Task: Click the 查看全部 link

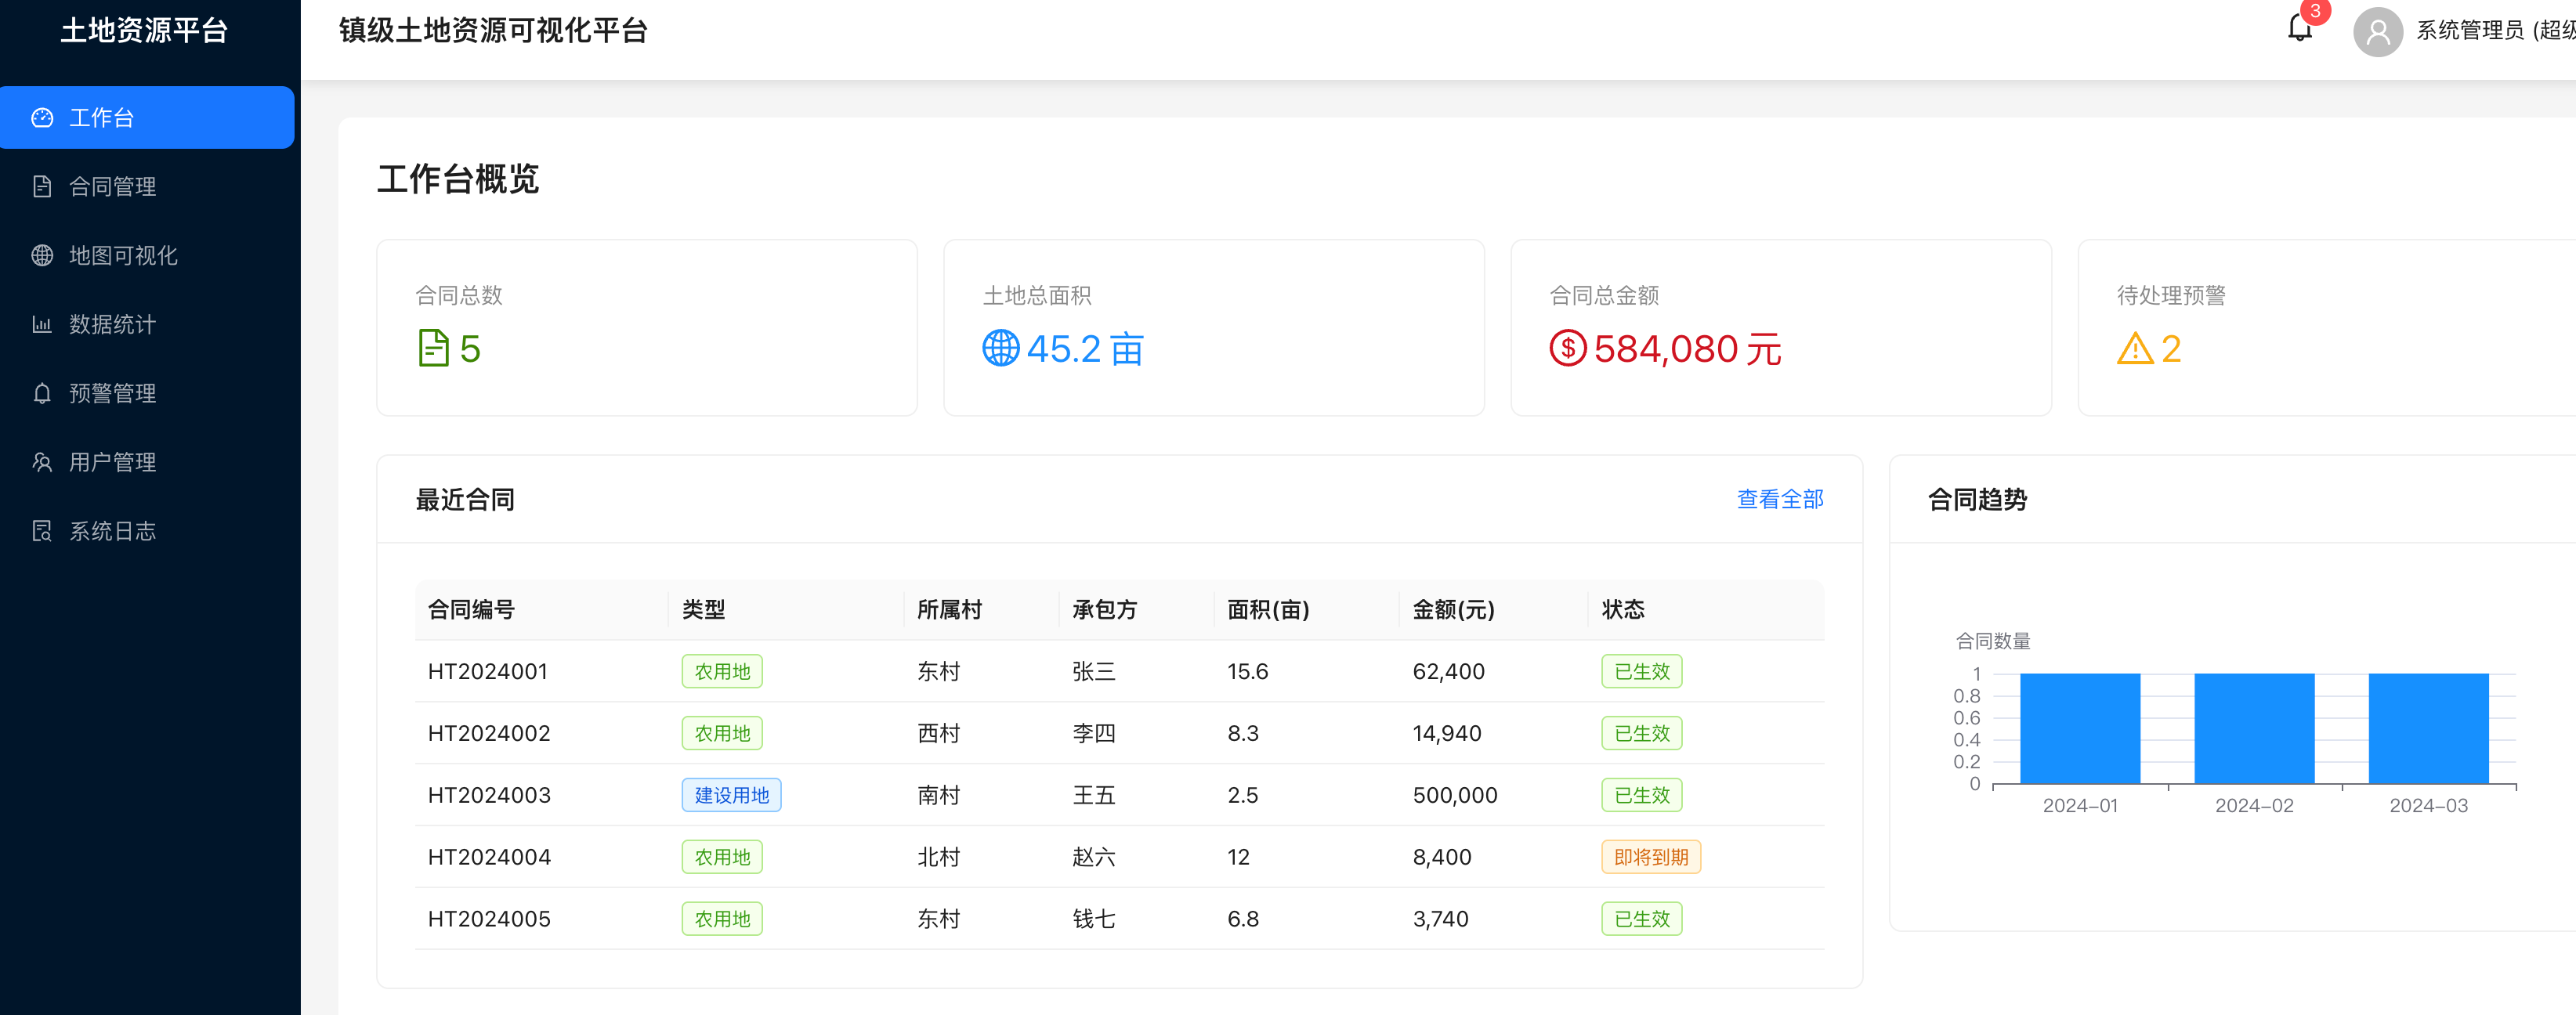Action: (x=1779, y=499)
